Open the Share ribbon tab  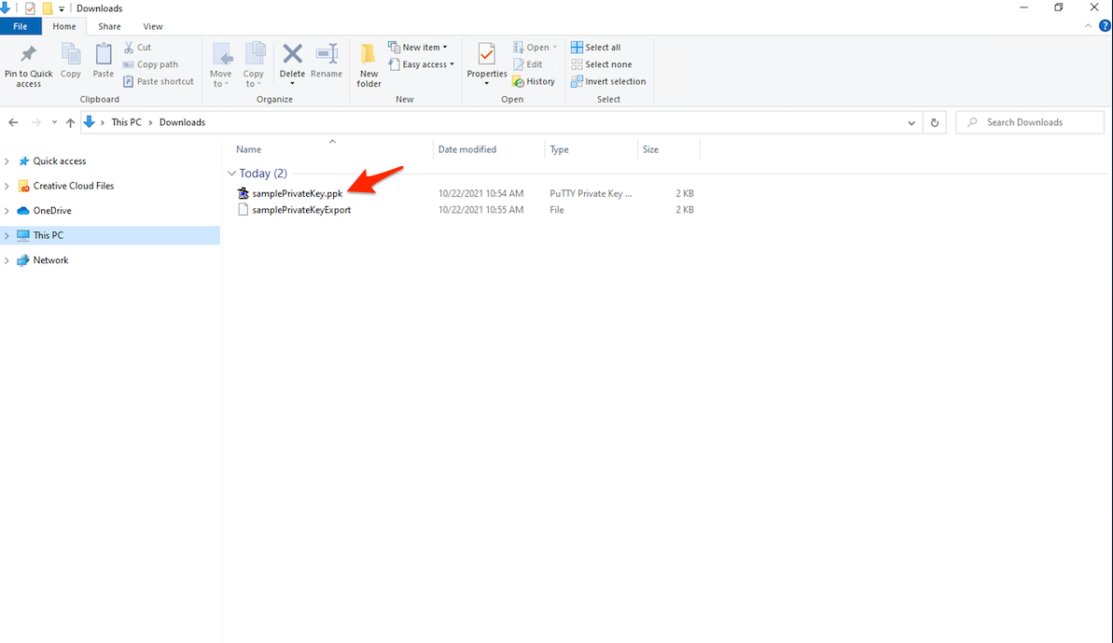tap(109, 26)
